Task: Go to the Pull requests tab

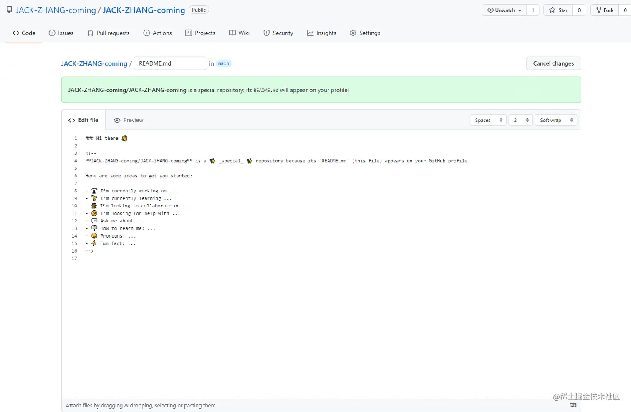Action: (x=108, y=33)
